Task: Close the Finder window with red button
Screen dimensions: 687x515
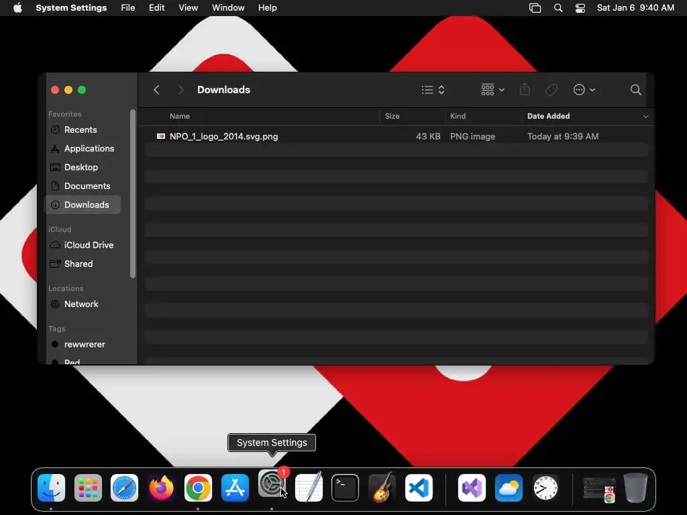Action: coord(55,90)
